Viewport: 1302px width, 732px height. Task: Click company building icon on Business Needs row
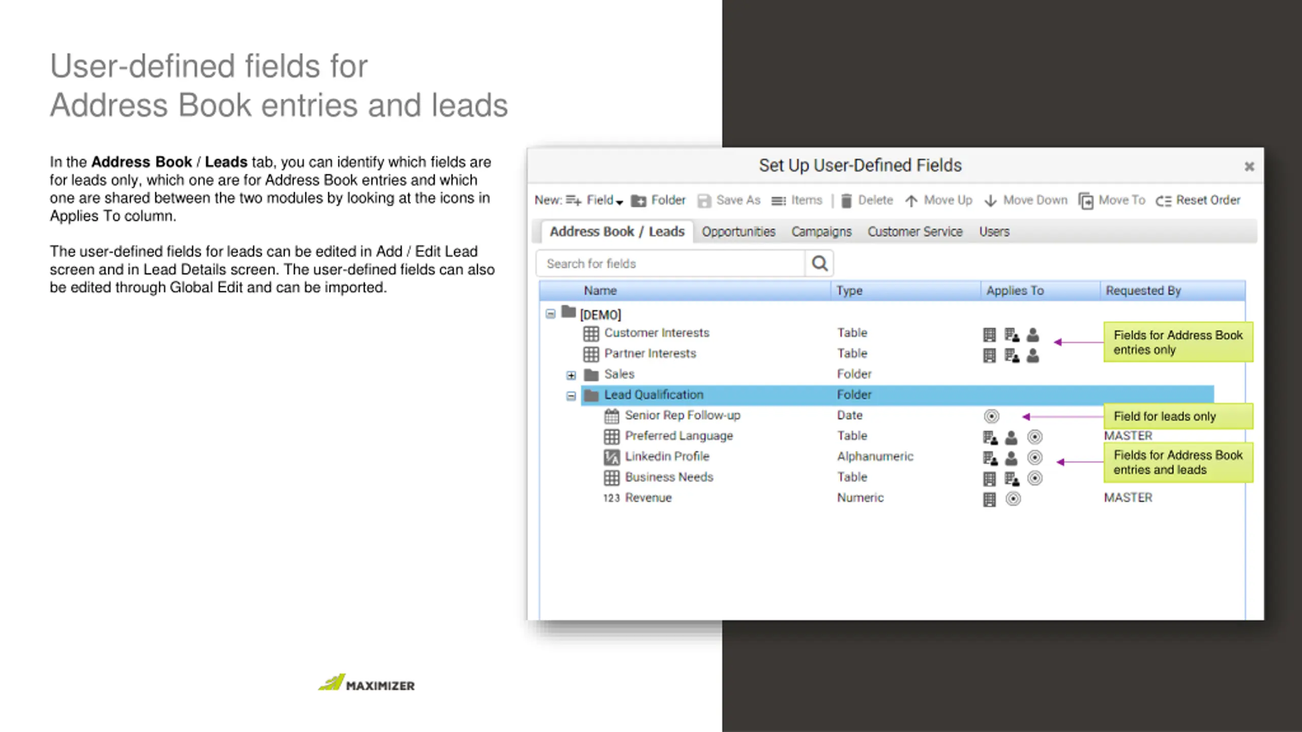tap(989, 479)
